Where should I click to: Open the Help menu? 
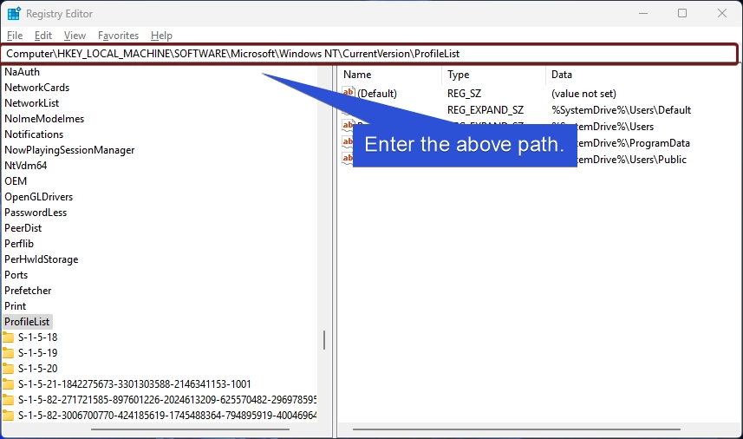click(161, 36)
